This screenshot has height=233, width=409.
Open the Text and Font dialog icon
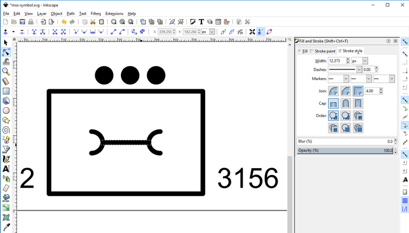(201, 22)
